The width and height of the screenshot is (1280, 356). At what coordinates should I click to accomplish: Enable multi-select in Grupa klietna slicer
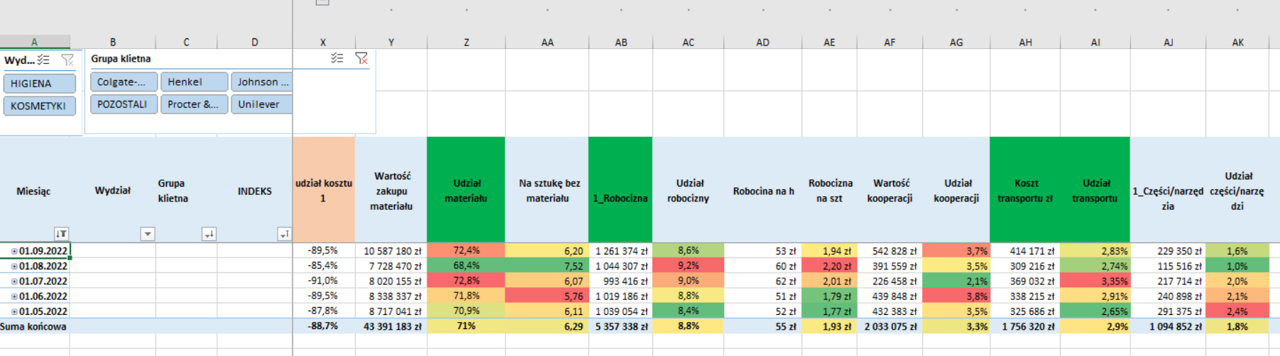(337, 58)
